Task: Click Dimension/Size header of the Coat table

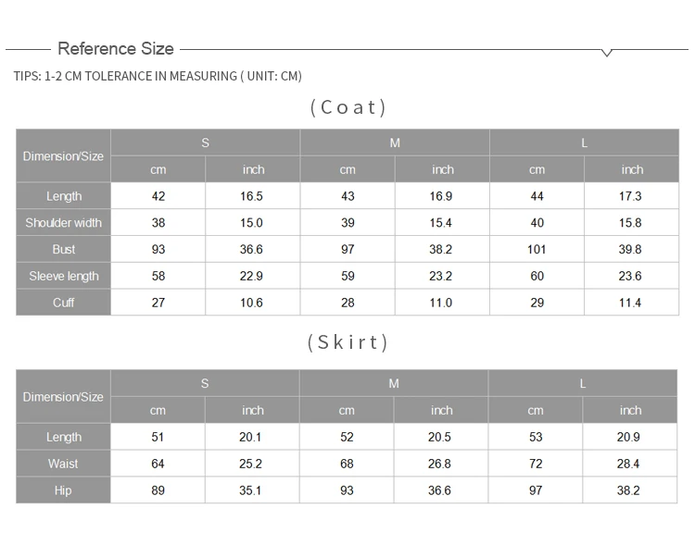Action: coord(63,156)
